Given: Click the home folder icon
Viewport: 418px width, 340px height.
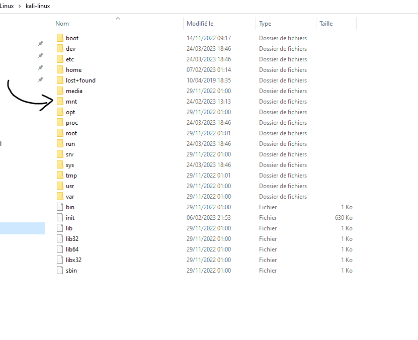Looking at the screenshot, I should (60, 69).
